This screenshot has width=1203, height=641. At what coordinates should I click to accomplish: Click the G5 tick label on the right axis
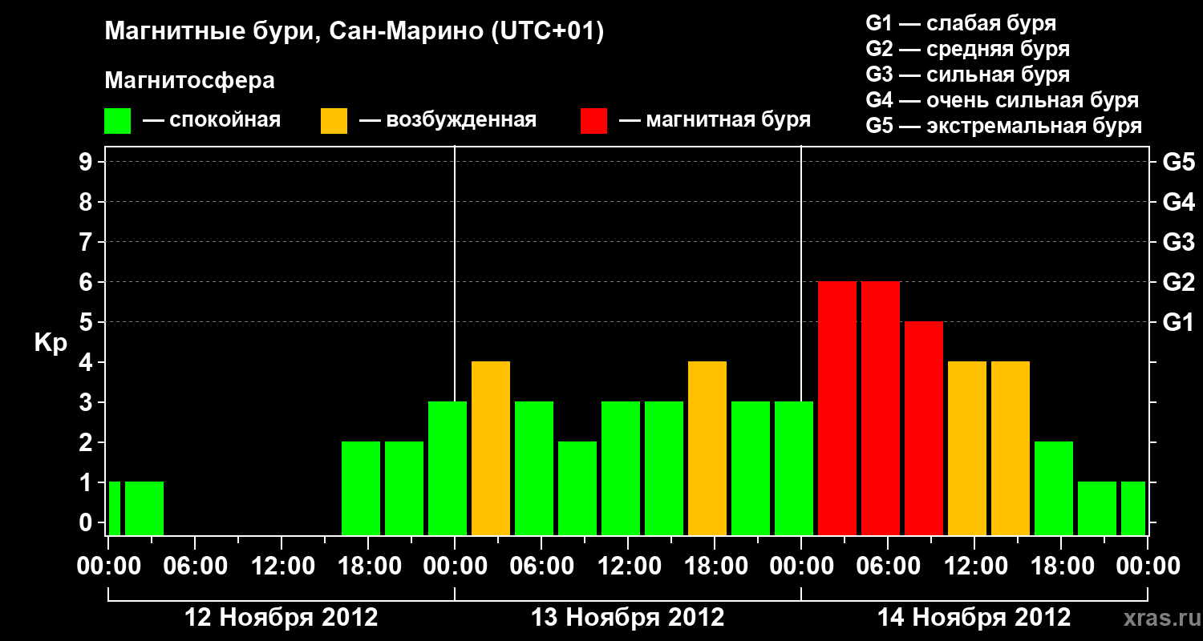point(1178,163)
